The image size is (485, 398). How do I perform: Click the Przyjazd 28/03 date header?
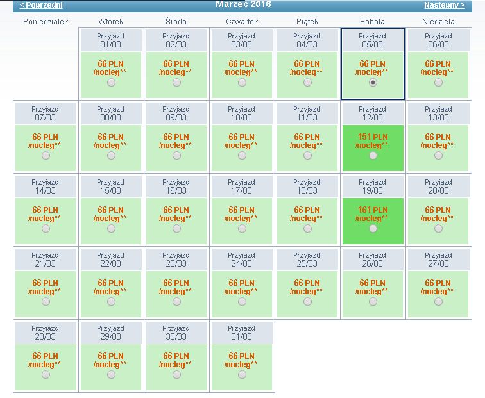(x=45, y=333)
